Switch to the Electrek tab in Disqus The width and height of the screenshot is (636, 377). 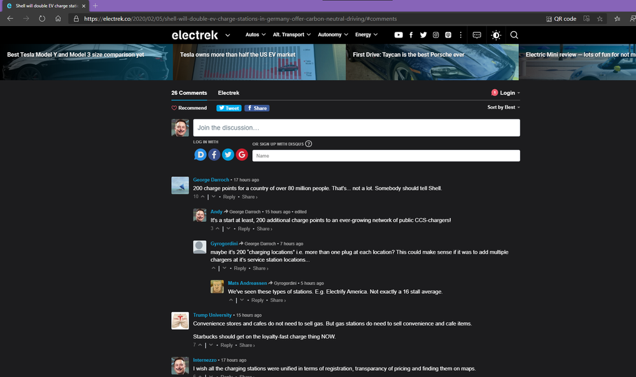(x=229, y=93)
